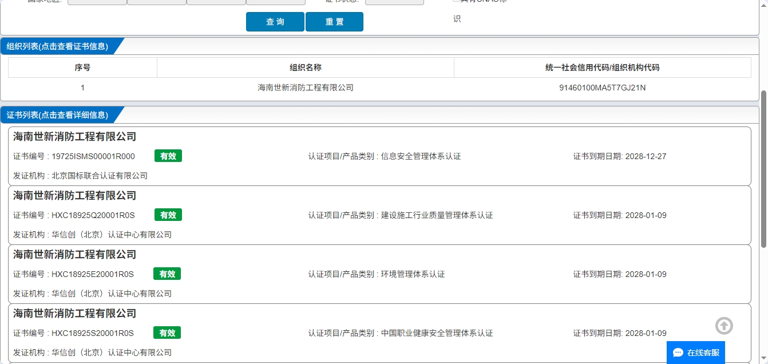Click company title above certificate HXC18925S20001R0S
Screen dimensions: 768x364
[75, 314]
